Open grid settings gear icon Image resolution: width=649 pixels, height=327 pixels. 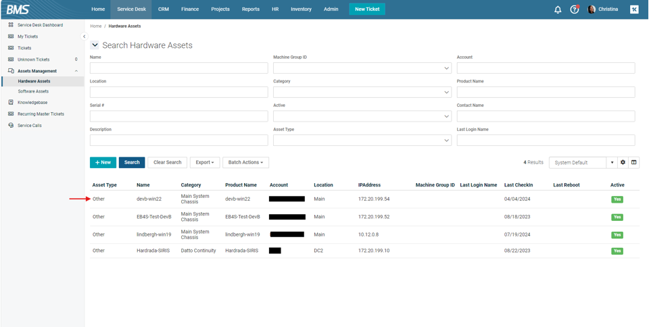coord(623,162)
